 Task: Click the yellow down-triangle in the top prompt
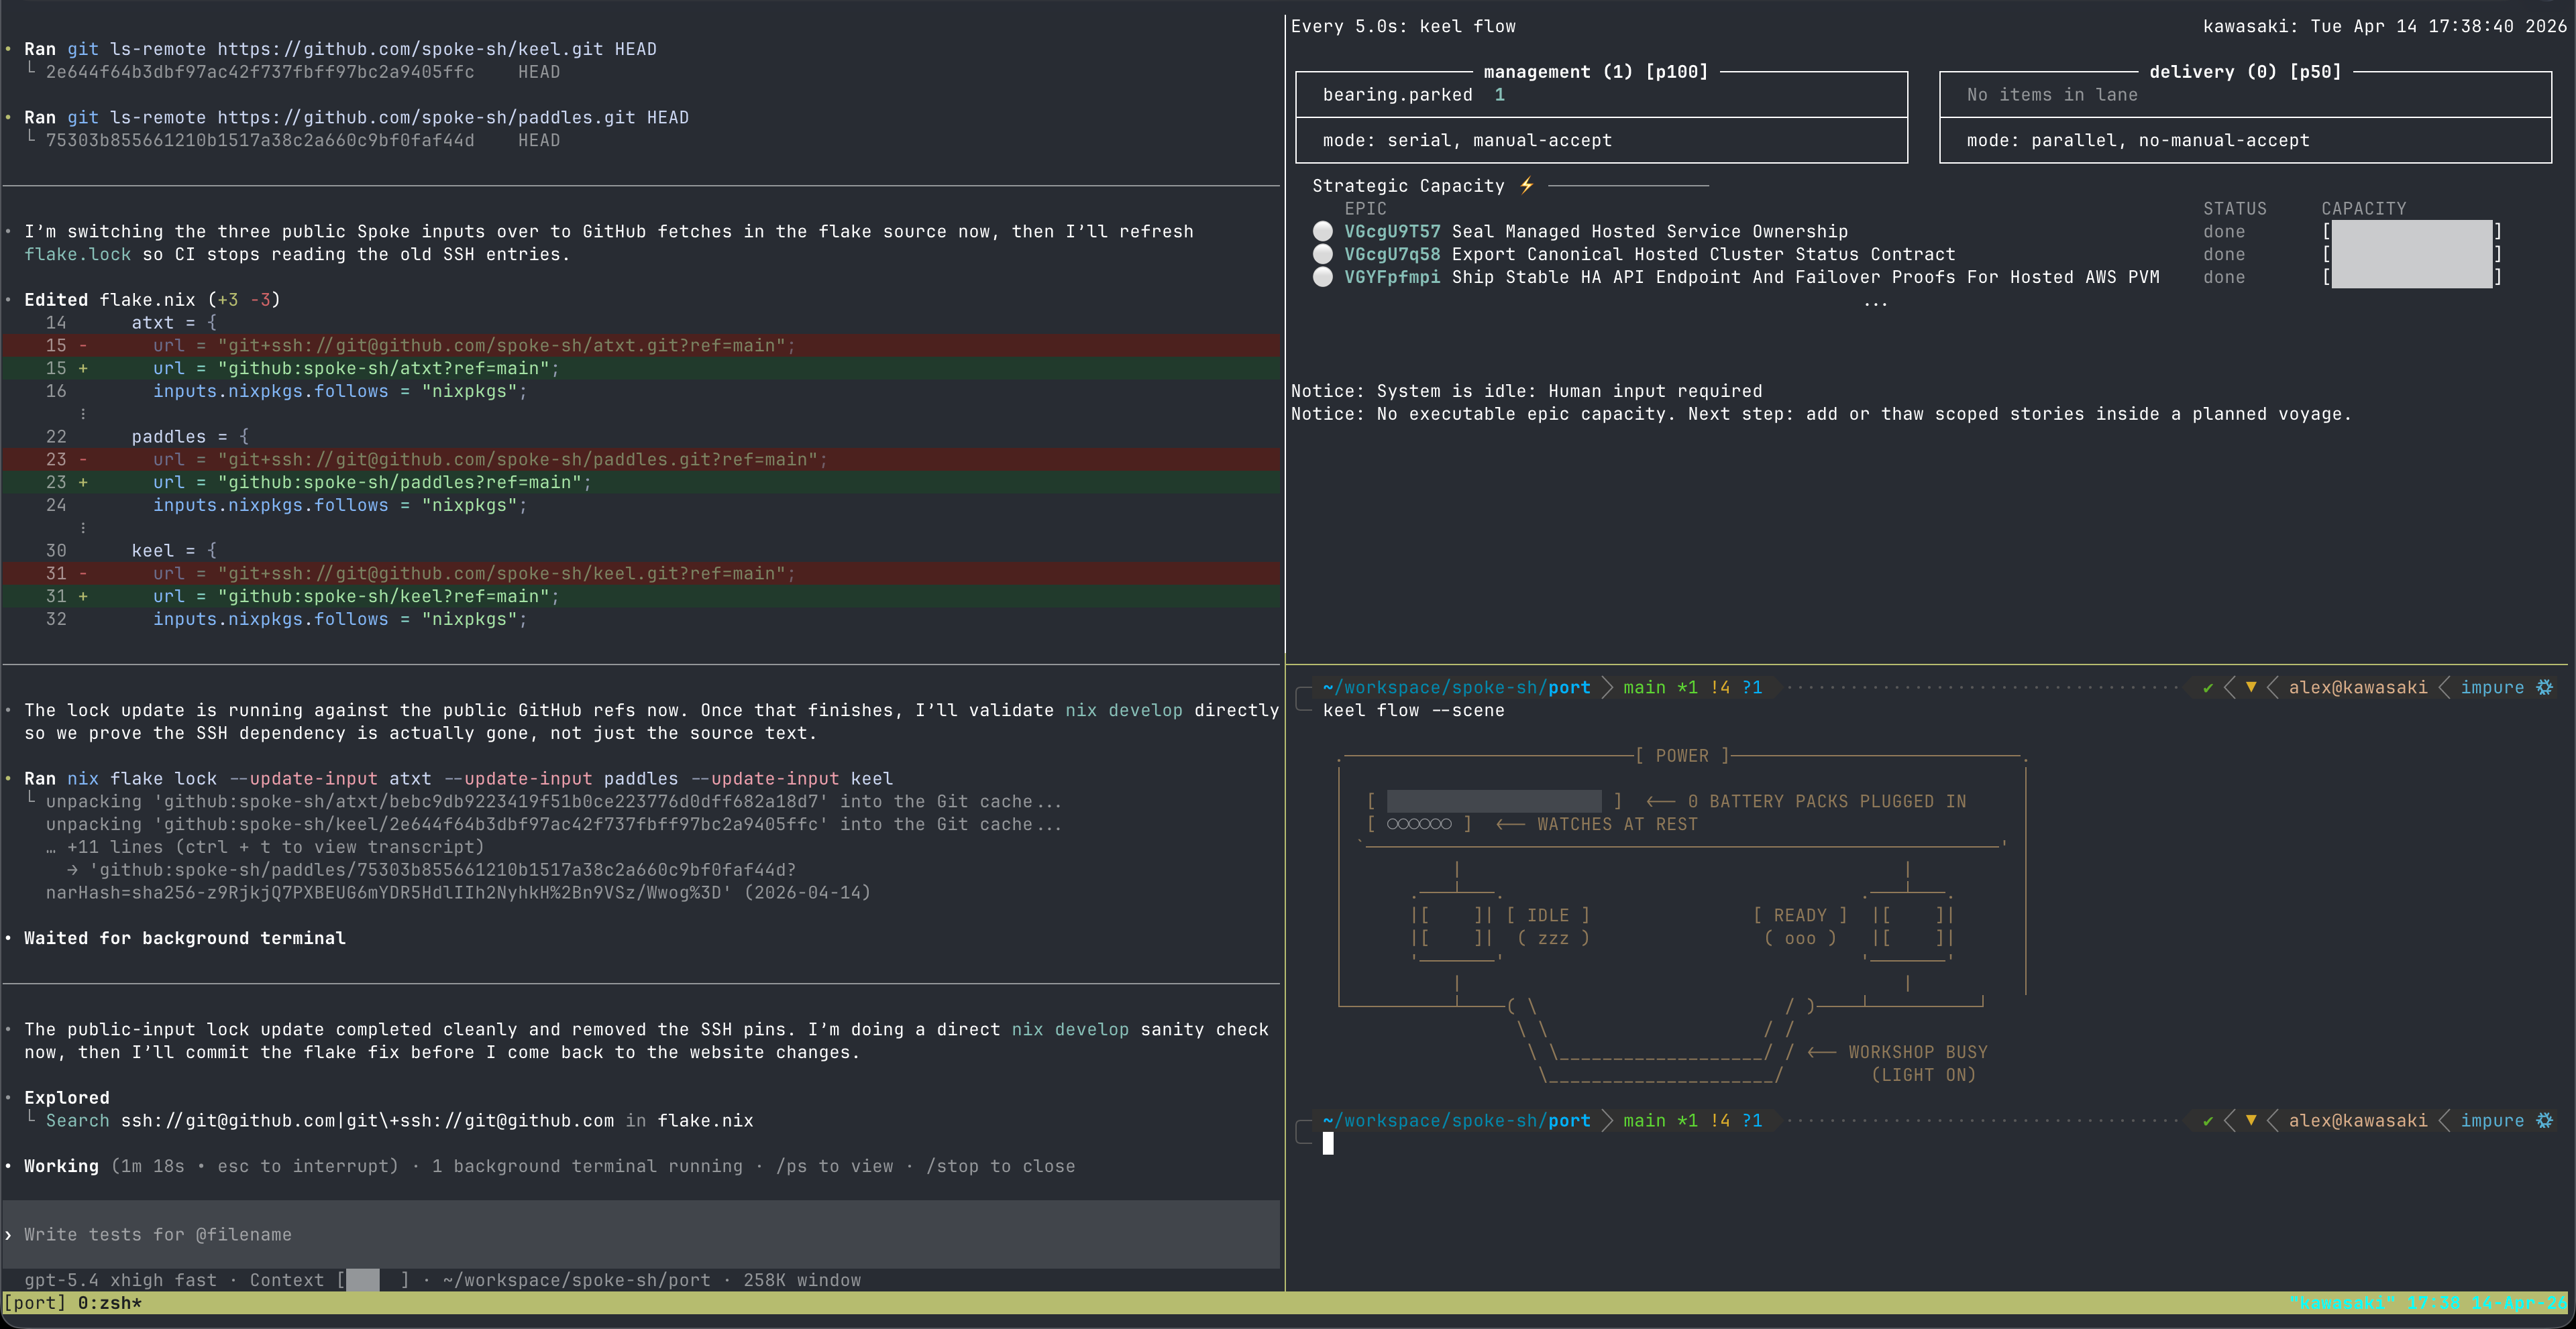(x=2251, y=687)
